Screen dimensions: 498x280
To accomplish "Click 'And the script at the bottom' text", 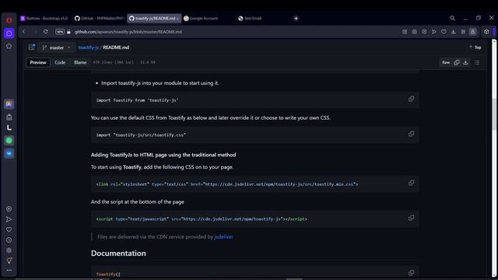I will 138,202.
